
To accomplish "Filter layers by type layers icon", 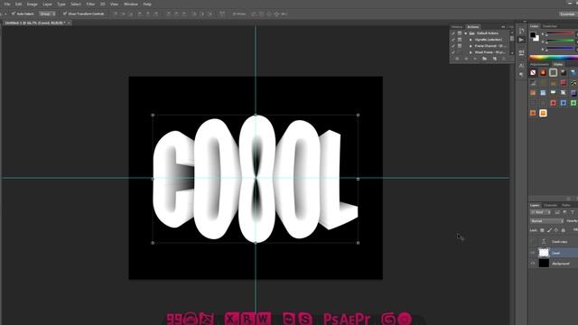I will pyautogui.click(x=572, y=213).
